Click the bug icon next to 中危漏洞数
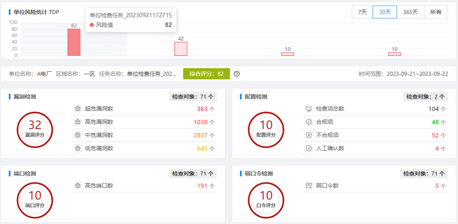This screenshot has width=458, height=224. point(77,135)
